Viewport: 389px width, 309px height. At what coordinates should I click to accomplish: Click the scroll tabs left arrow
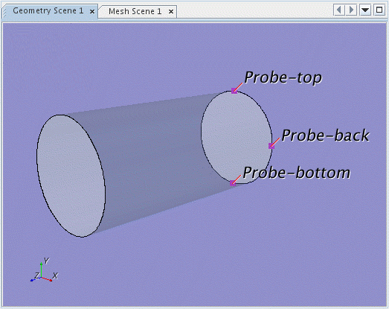pyautogui.click(x=339, y=10)
